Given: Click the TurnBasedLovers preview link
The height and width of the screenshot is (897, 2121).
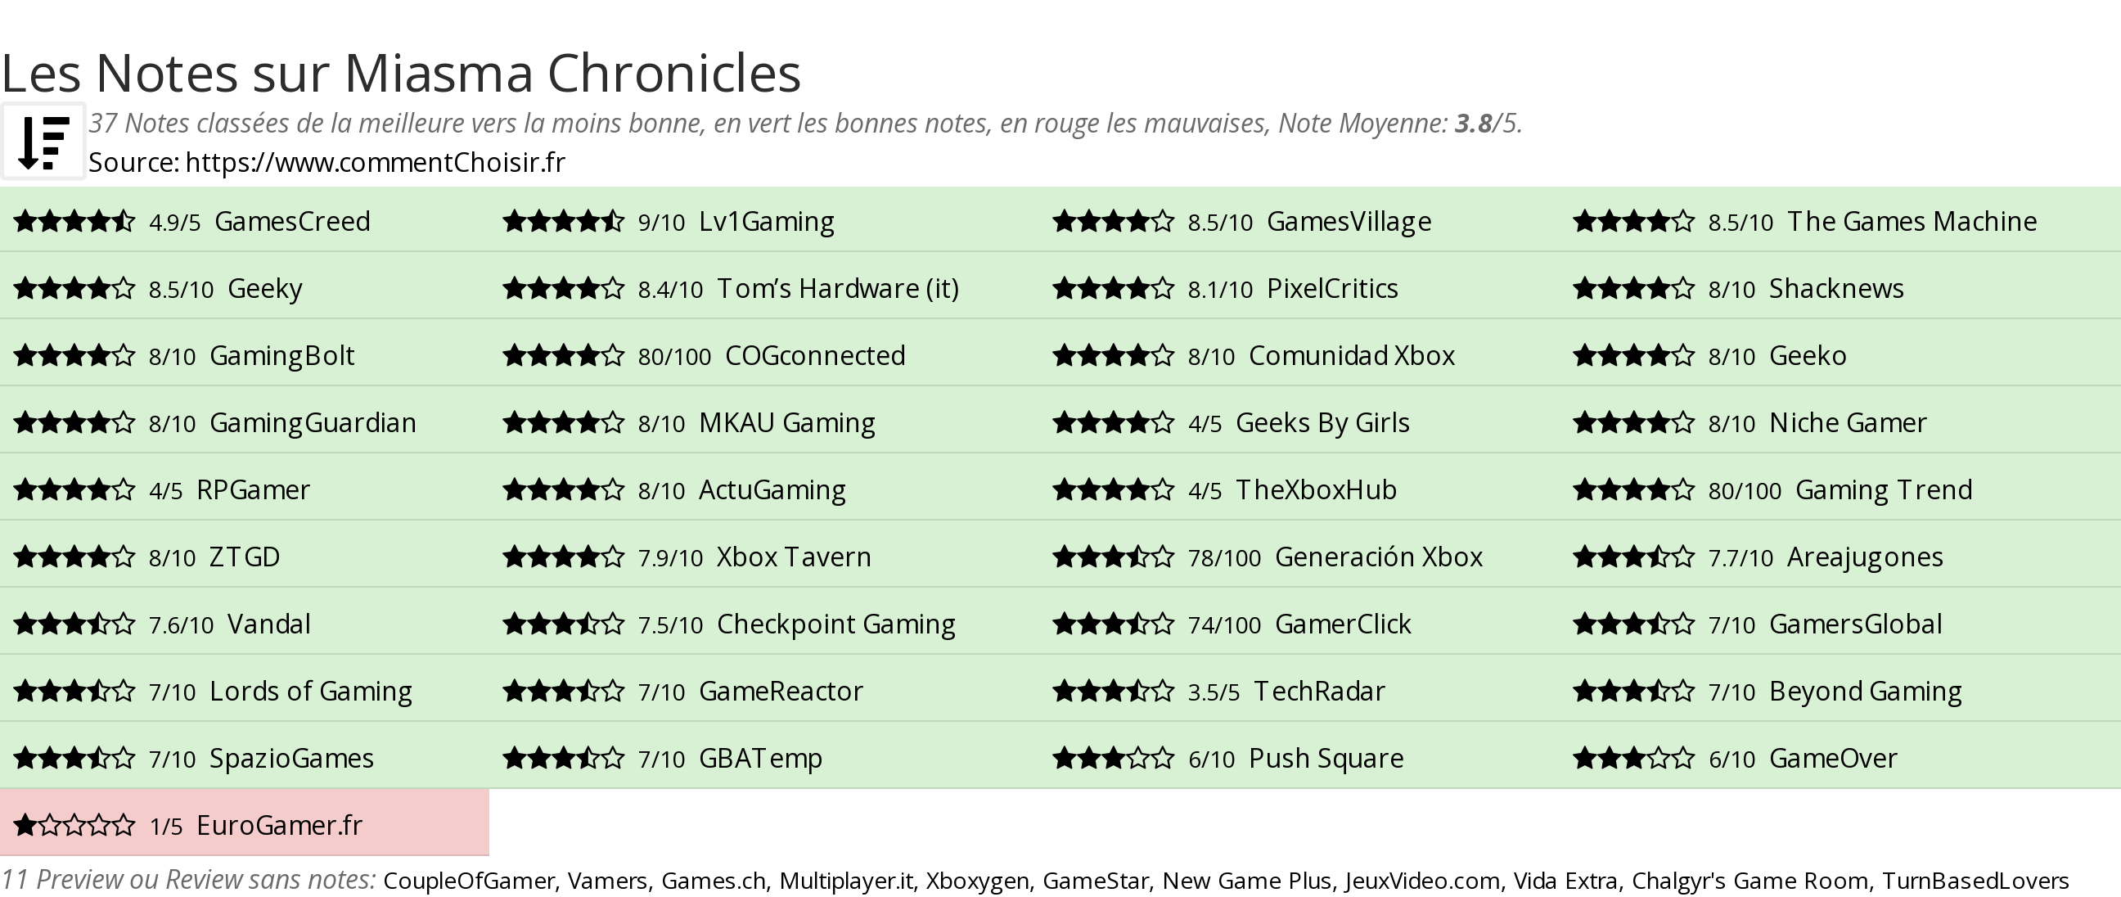Looking at the screenshot, I should (1975, 881).
